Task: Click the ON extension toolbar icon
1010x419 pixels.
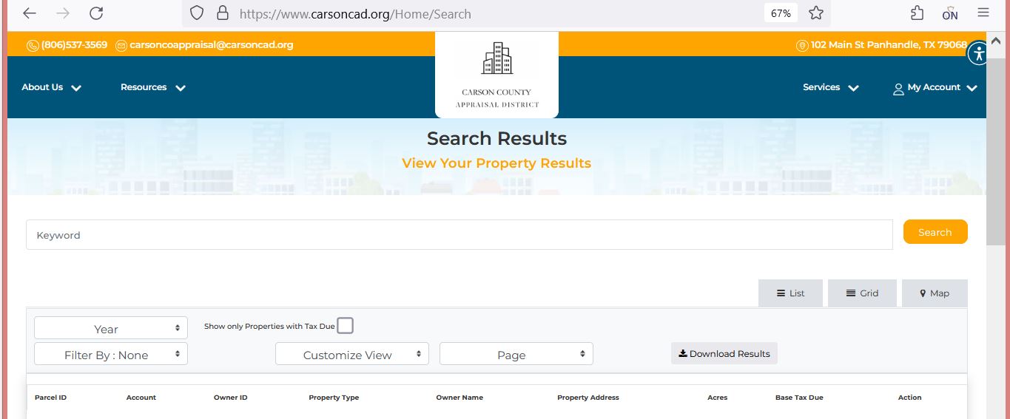Action: pyautogui.click(x=950, y=13)
